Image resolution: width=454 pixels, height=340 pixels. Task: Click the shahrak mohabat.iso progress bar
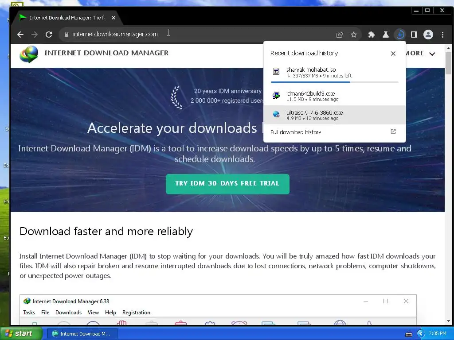334,82
